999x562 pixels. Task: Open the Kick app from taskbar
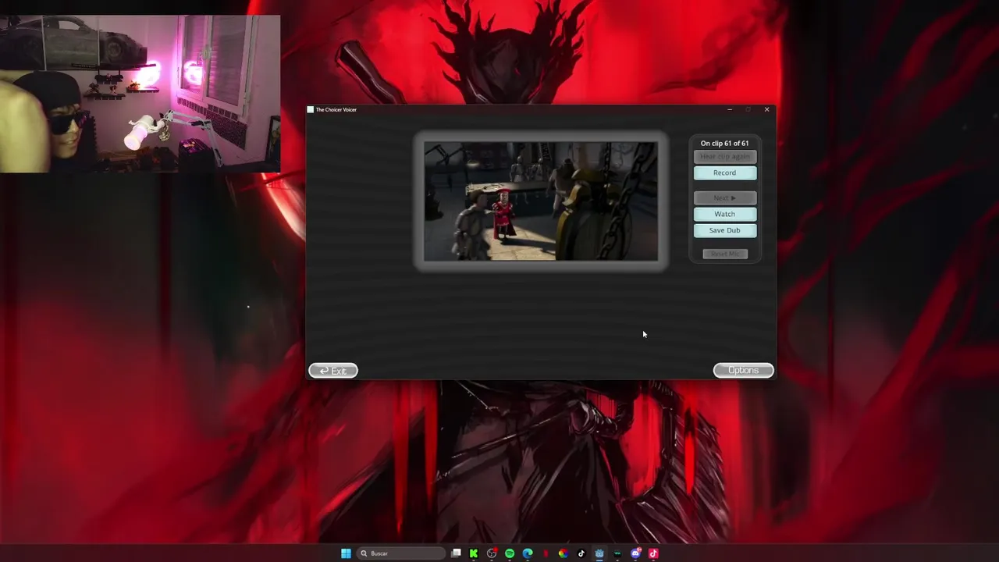(474, 553)
